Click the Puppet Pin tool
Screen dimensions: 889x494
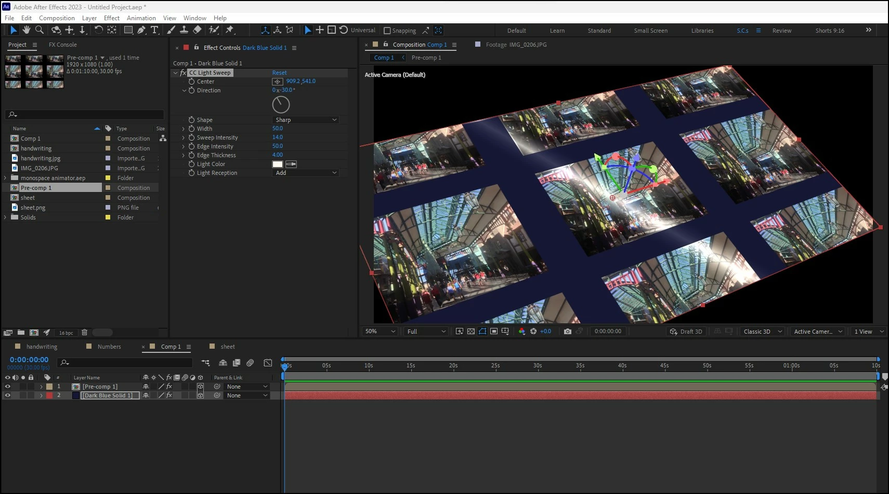[229, 30]
